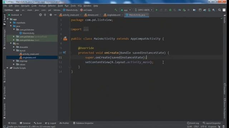Screen dimensions: 229x128
Task: Open Database Inspector
Action: click(x=83, y=123)
